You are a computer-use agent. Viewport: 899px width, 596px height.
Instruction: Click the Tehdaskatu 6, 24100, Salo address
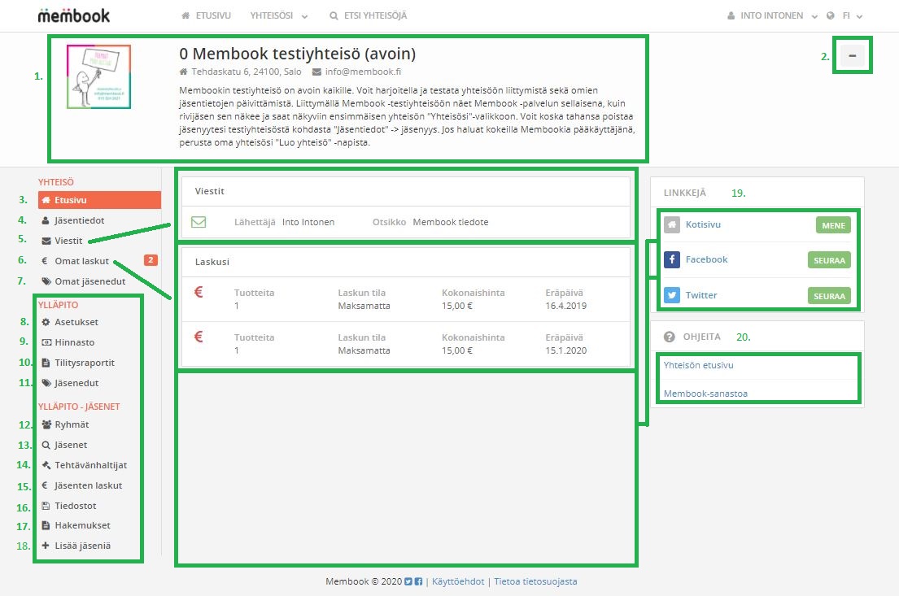tap(246, 72)
